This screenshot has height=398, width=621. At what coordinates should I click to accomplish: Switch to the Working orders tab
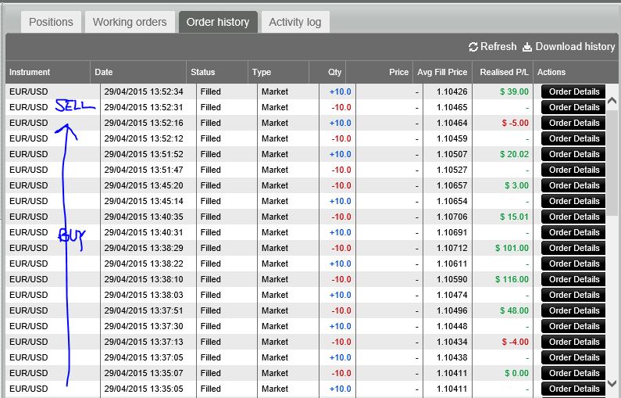point(130,22)
